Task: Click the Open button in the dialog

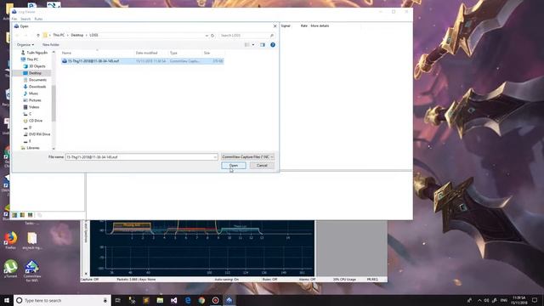Action: pos(234,166)
